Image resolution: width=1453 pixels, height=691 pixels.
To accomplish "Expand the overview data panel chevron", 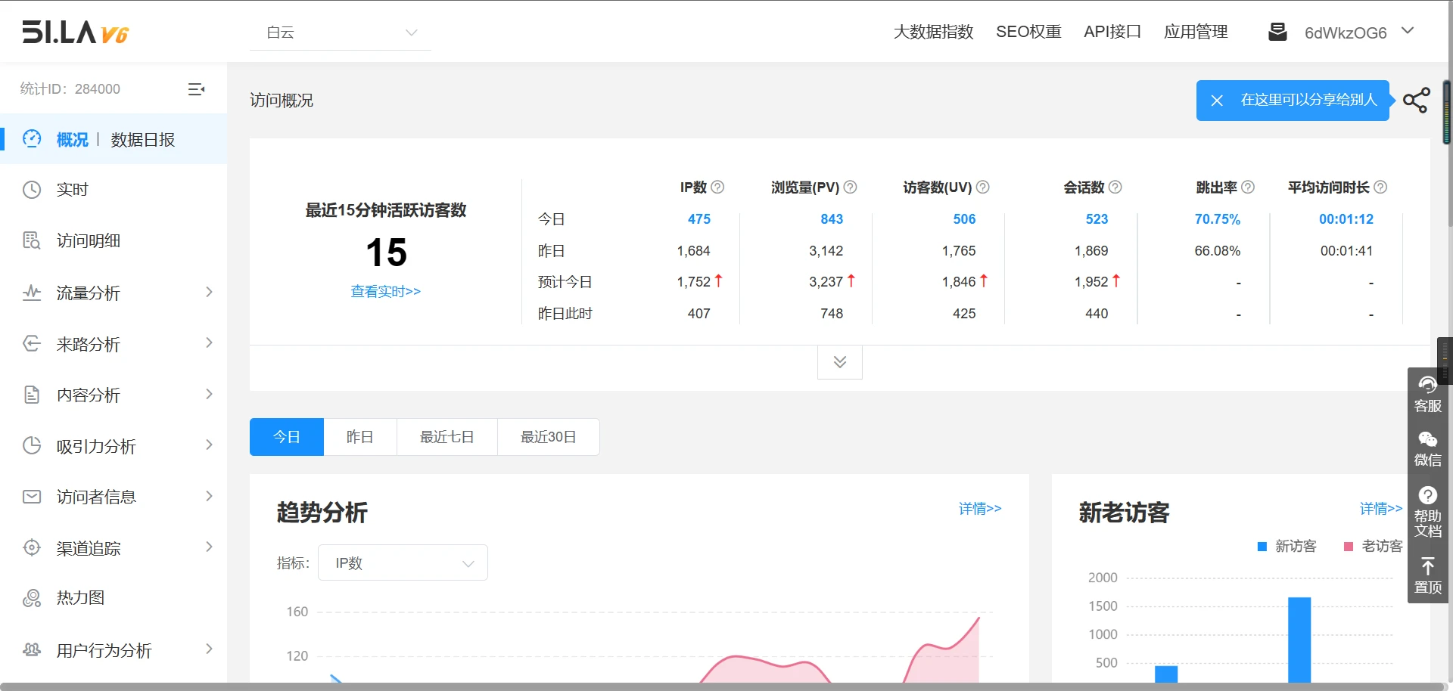I will click(x=839, y=362).
